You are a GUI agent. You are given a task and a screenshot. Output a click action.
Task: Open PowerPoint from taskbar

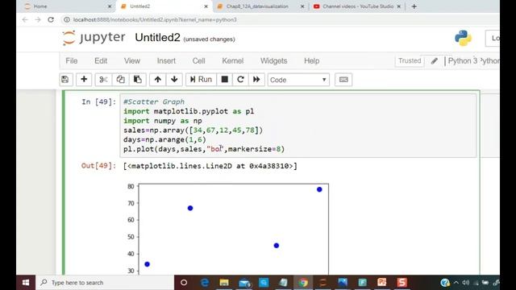[382, 283]
